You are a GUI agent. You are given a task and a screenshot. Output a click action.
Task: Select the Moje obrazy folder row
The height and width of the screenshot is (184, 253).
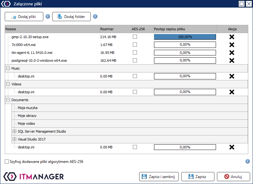(x=130, y=116)
